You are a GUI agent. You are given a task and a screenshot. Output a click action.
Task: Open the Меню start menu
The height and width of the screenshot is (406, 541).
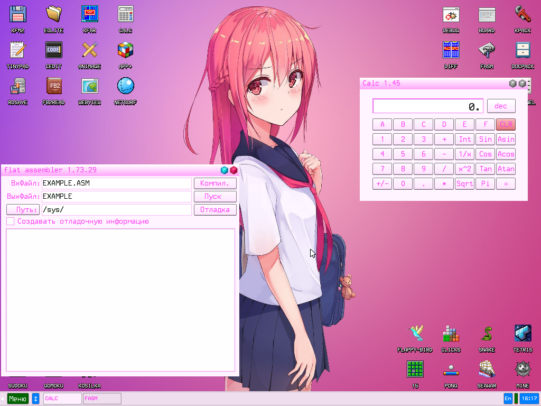(17, 399)
